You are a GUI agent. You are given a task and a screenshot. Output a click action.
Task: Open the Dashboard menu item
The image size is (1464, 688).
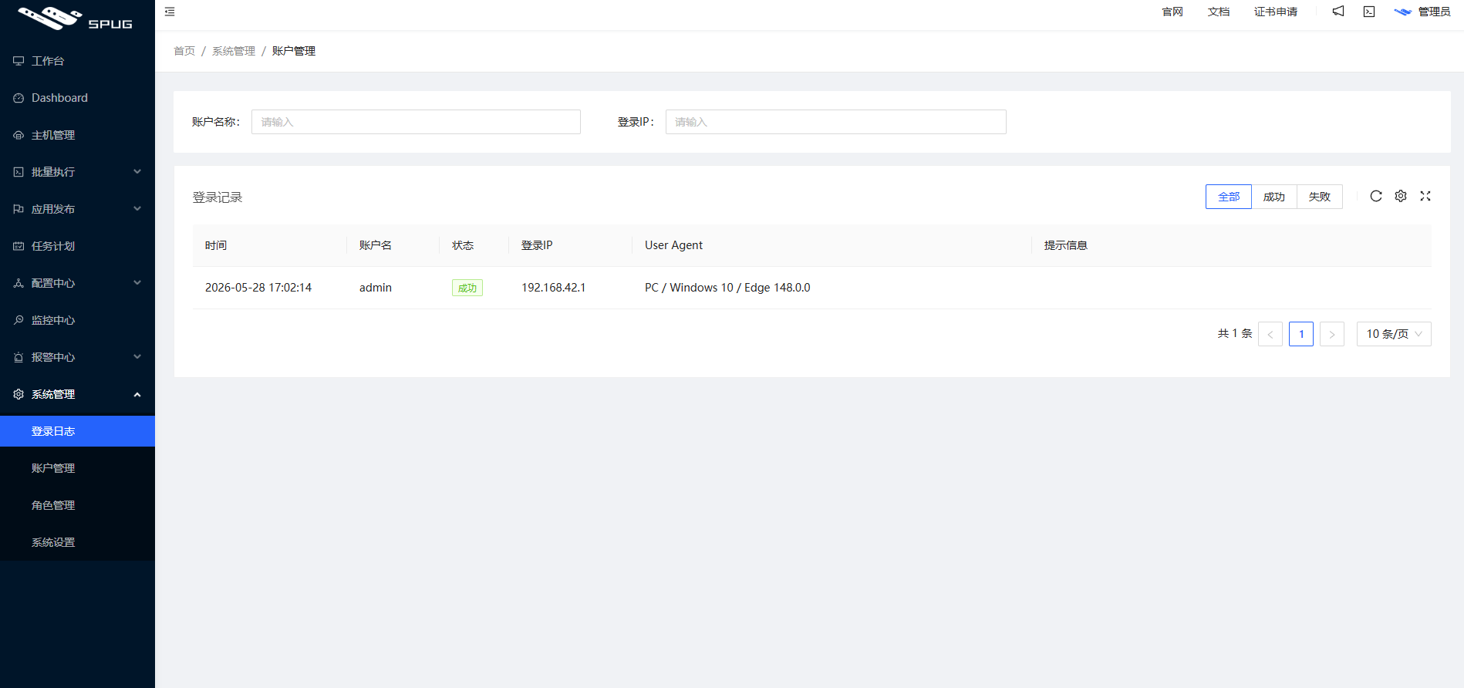point(77,98)
